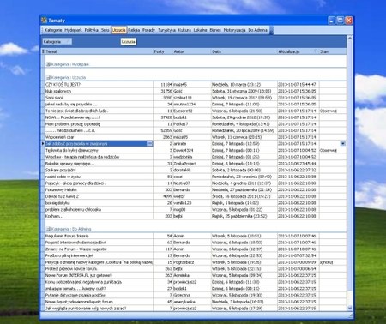Switch to the Polityka category tab
This screenshot has height=324, width=386.
tap(92, 30)
